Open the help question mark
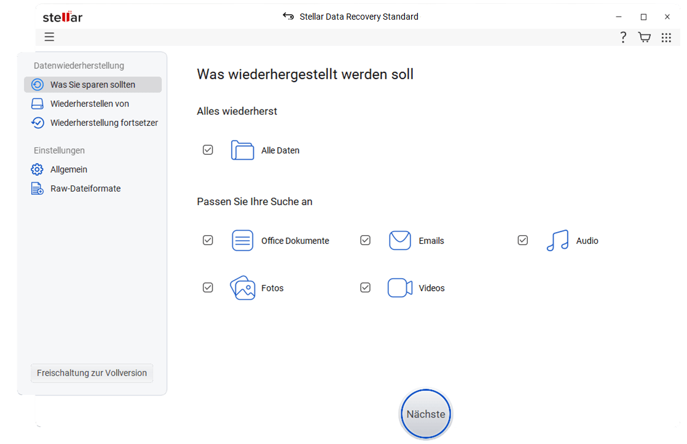687x444 pixels. coord(623,37)
